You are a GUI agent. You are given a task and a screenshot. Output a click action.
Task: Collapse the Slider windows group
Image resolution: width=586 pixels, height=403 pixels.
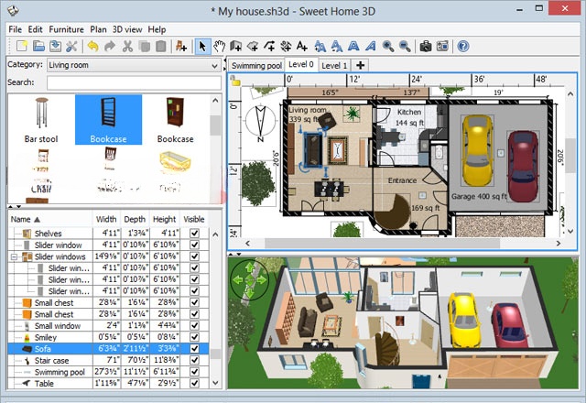click(15, 256)
